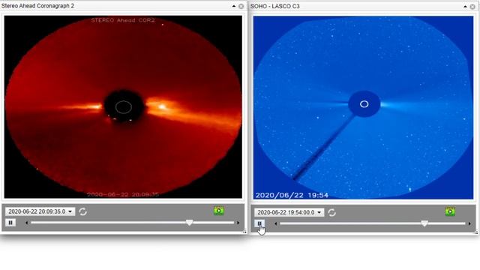This screenshot has height=270, width=480.
Task: Click the Stereo panel resize grip corner
Action: 244,232
